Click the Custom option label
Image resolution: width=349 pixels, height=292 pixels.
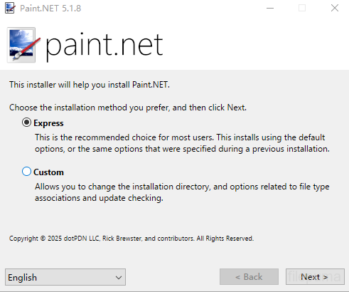(48, 172)
